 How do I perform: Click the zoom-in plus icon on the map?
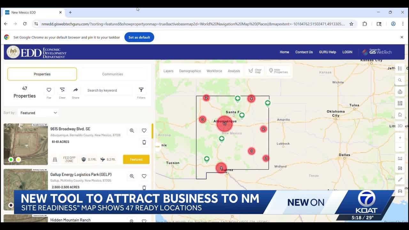(x=400, y=137)
